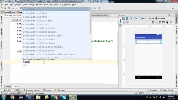
Task: Open Android Monitor tool window
Action: (x=31, y=90)
